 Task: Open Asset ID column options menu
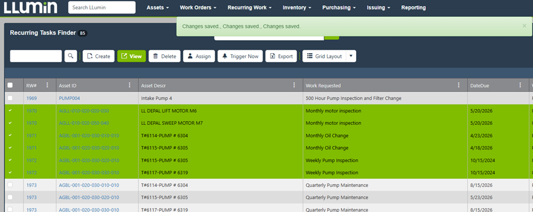(x=129, y=85)
